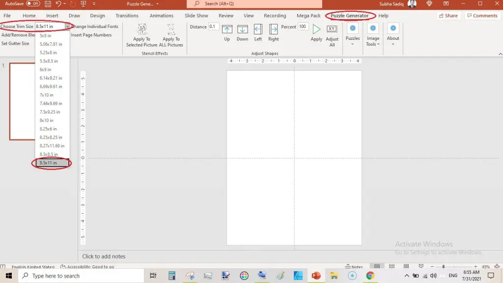The height and width of the screenshot is (283, 503).
Task: Click the Distance value field
Action: click(213, 27)
